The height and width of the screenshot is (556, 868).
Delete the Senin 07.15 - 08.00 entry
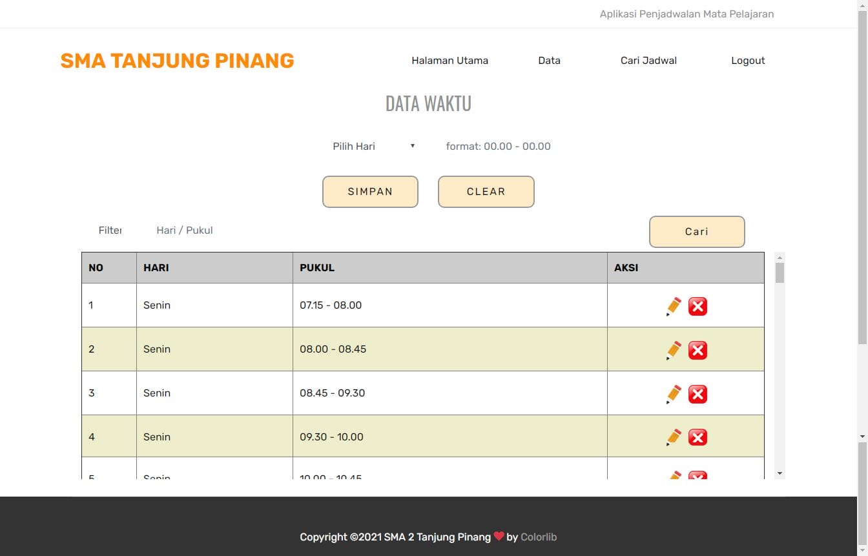(x=697, y=306)
